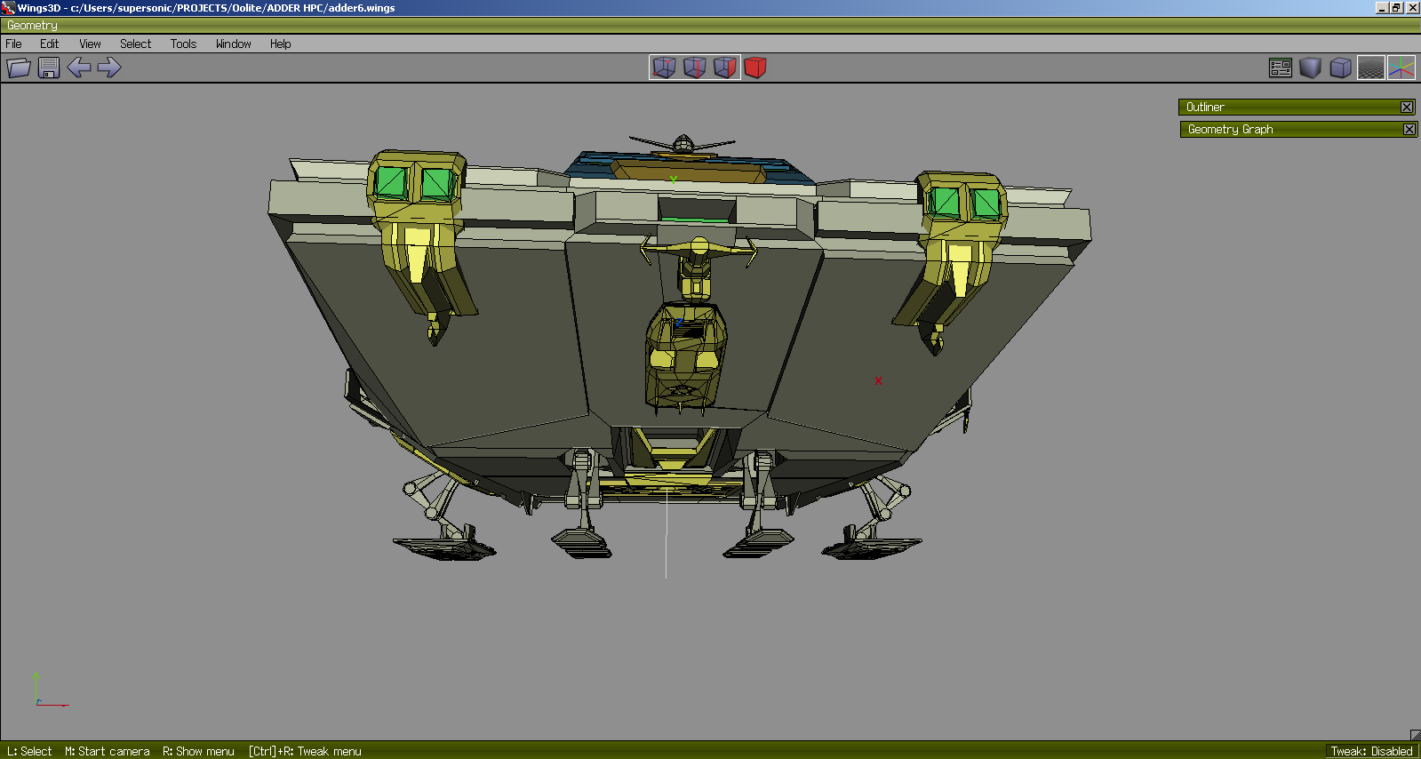Click the green Y axis label in viewport
The height and width of the screenshot is (759, 1421).
click(x=674, y=180)
